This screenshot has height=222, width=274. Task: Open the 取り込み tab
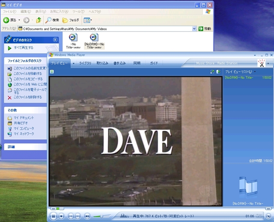coord(102,63)
